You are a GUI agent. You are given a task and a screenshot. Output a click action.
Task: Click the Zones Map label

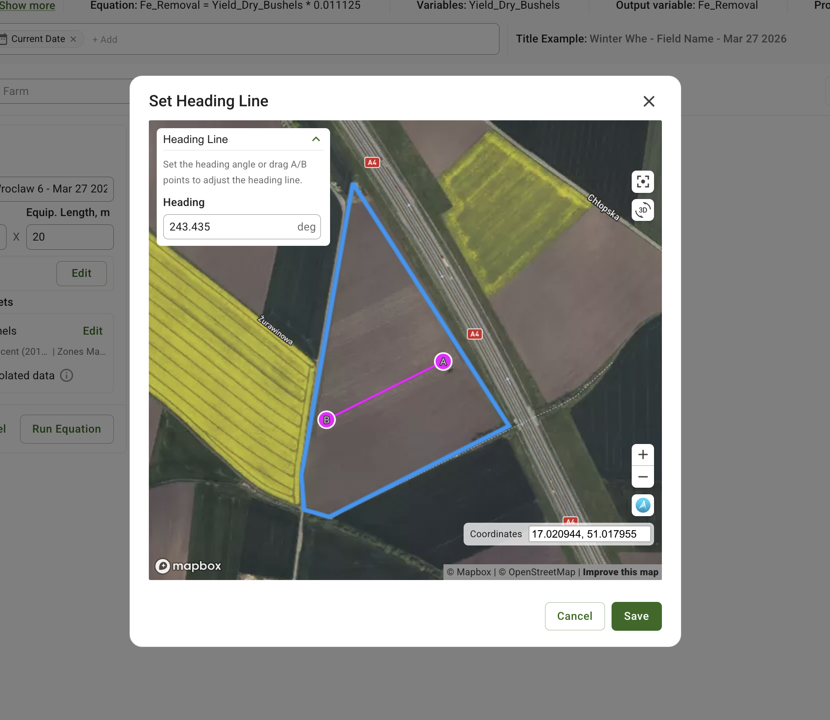point(81,351)
